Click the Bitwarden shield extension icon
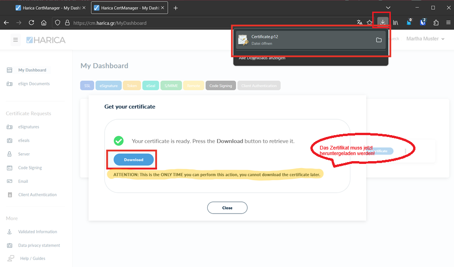The height and width of the screenshot is (267, 454). 423,22
